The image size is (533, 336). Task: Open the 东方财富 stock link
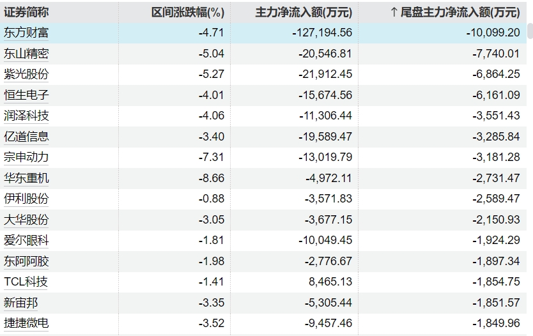point(26,33)
